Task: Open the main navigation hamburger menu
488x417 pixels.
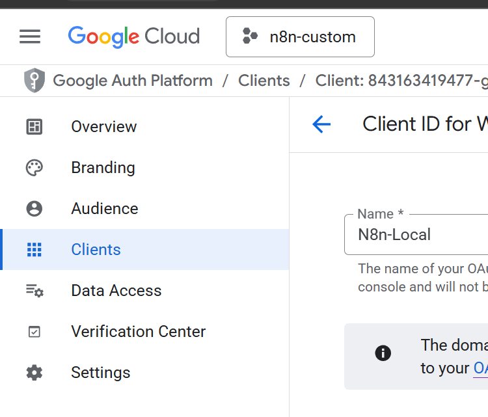Action: pyautogui.click(x=30, y=36)
